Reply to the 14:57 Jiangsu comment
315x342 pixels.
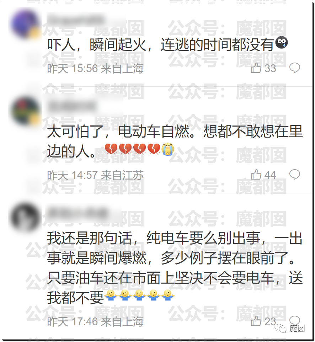294,175
